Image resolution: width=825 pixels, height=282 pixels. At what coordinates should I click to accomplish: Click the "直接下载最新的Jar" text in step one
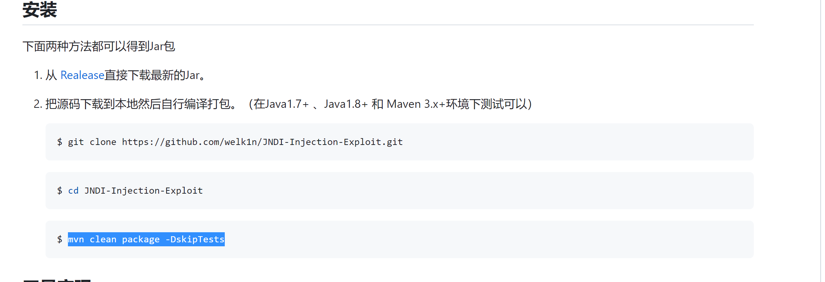tap(152, 75)
